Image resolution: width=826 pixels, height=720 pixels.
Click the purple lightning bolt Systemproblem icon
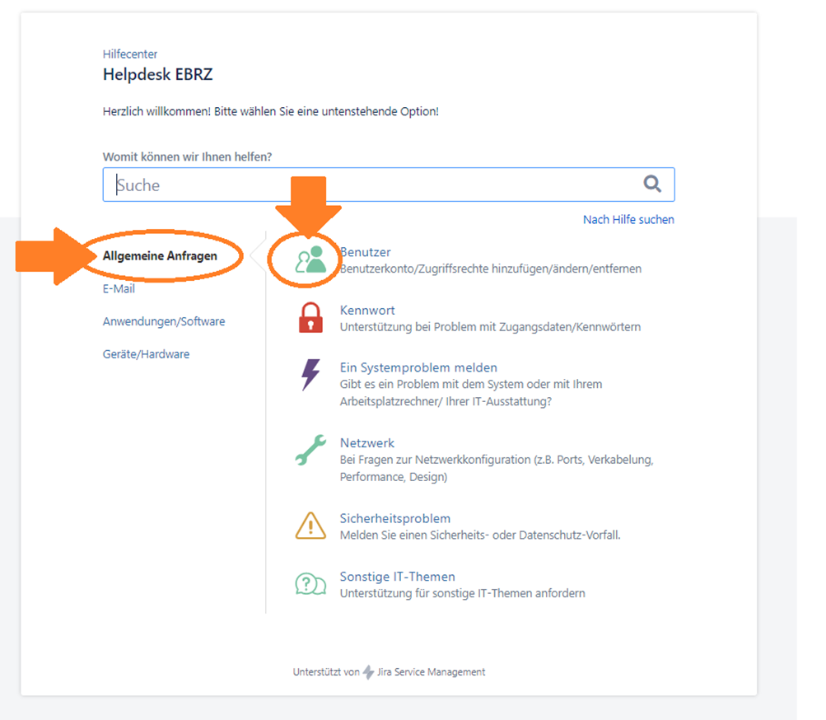click(x=310, y=375)
